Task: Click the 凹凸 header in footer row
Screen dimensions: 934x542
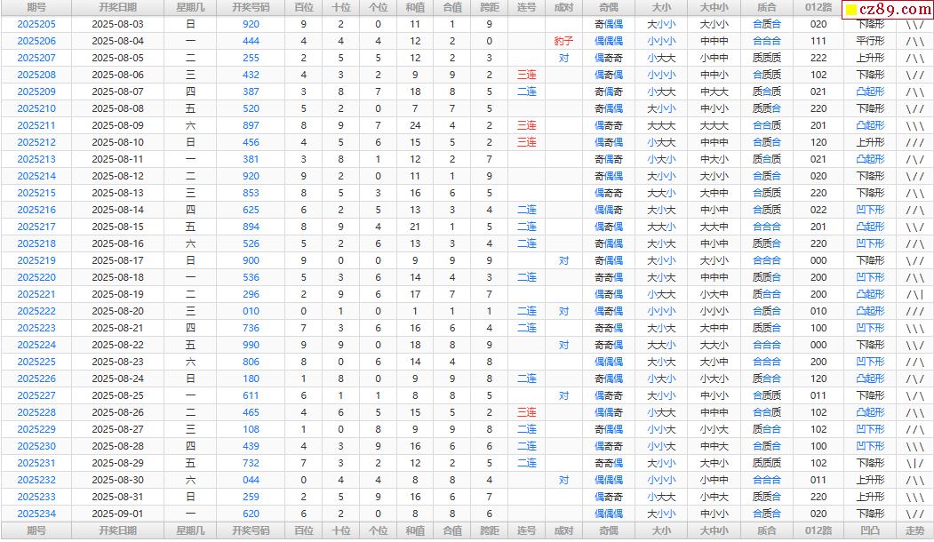Action: click(x=870, y=530)
